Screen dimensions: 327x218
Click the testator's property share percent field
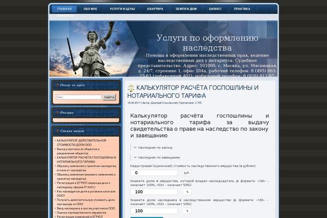pos(154,192)
